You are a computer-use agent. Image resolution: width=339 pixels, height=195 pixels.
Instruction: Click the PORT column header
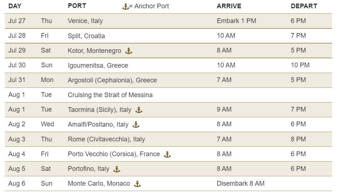tap(77, 6)
